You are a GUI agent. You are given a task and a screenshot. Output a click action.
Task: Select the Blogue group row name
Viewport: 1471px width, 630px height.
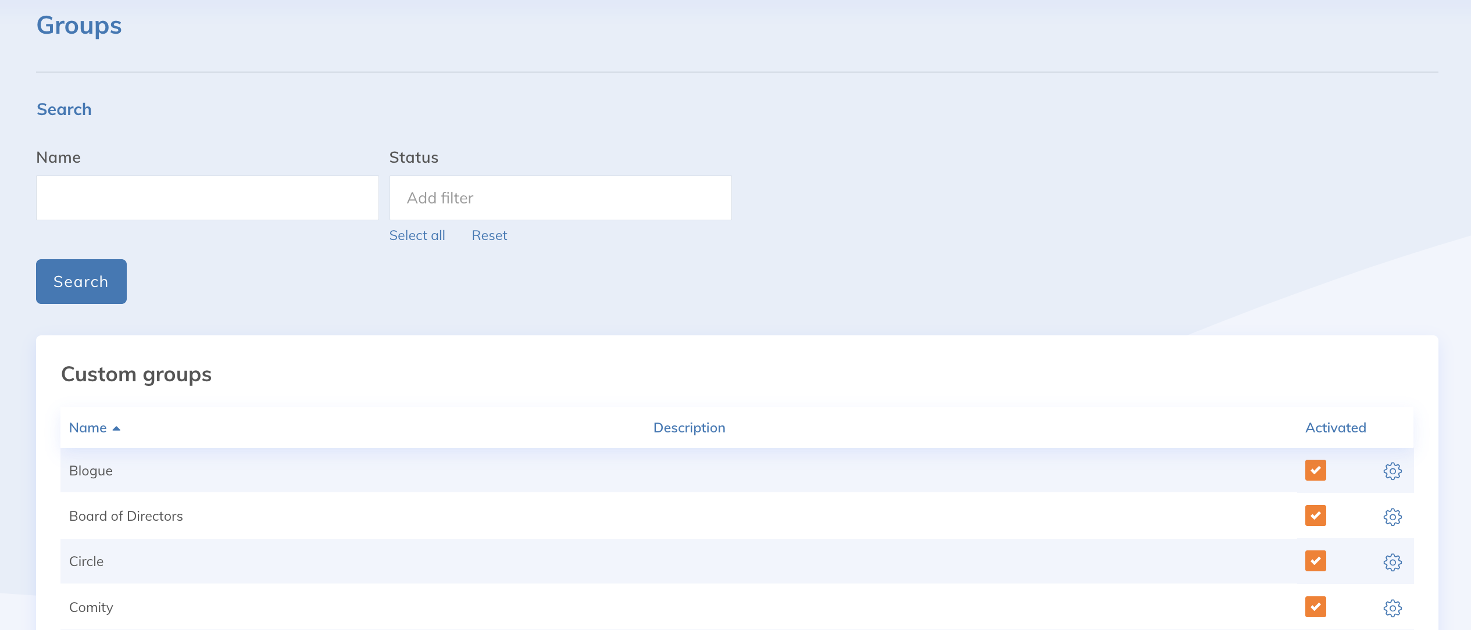point(91,471)
